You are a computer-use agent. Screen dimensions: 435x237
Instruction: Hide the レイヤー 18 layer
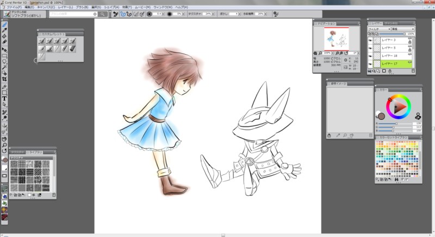(x=370, y=56)
